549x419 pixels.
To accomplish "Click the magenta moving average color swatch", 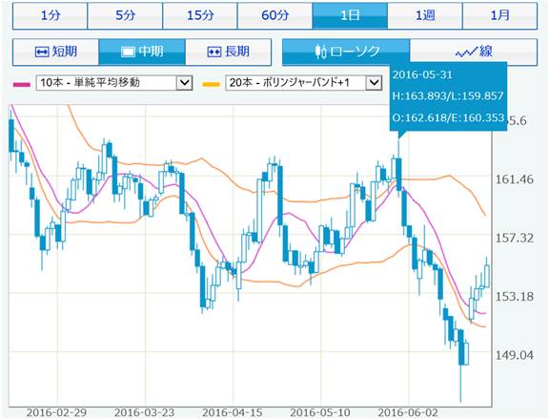I will (x=22, y=84).
